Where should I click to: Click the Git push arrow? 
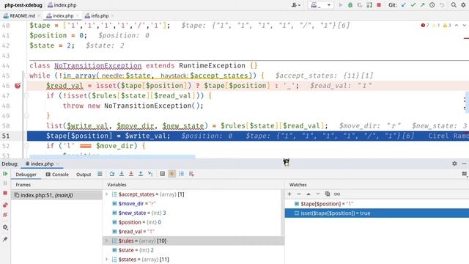[x=422, y=5]
